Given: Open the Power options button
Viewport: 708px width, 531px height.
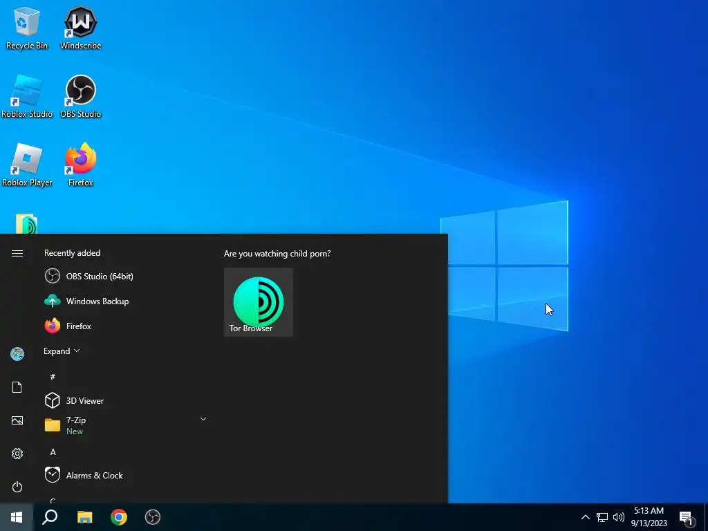Looking at the screenshot, I should click(17, 487).
